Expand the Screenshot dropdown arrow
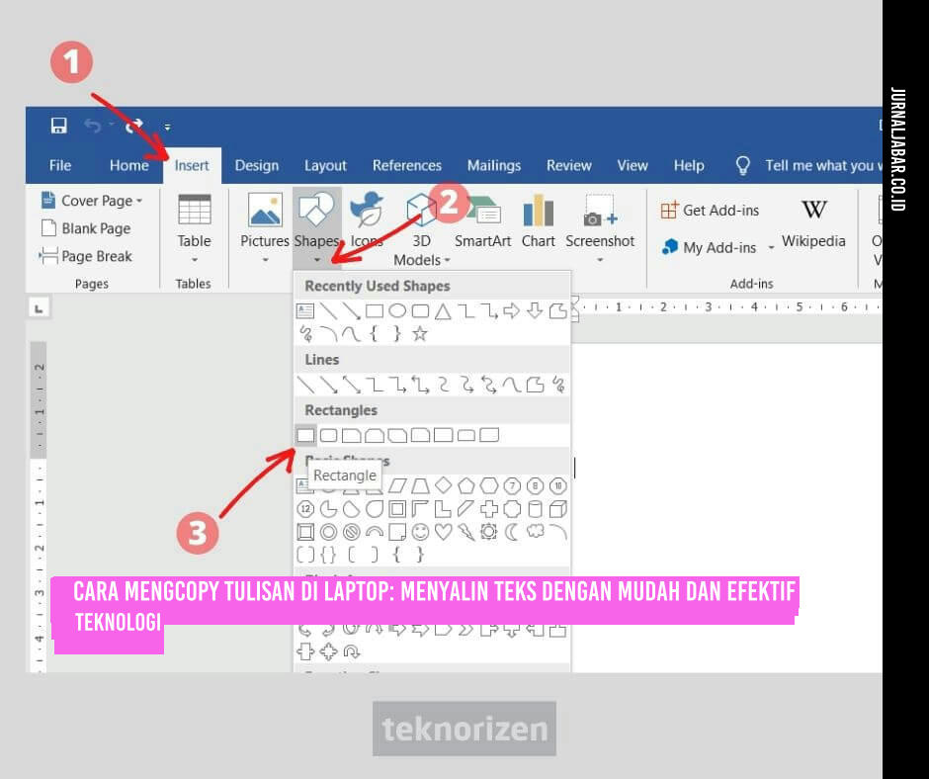Screen dimensions: 929x779 (600, 260)
